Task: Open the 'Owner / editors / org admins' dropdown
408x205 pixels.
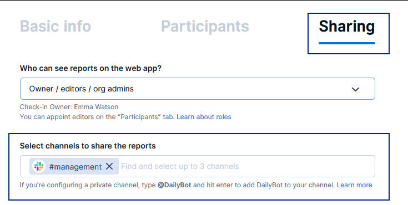Action: click(x=198, y=89)
